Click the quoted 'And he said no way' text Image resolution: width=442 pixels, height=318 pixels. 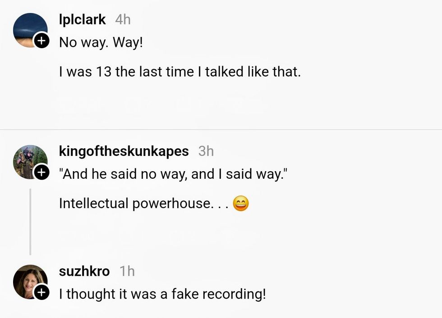click(x=172, y=174)
